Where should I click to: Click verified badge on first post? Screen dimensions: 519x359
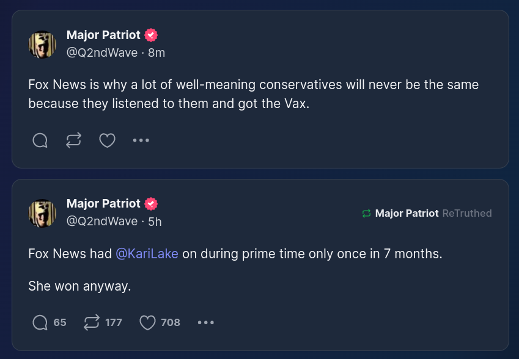(152, 35)
